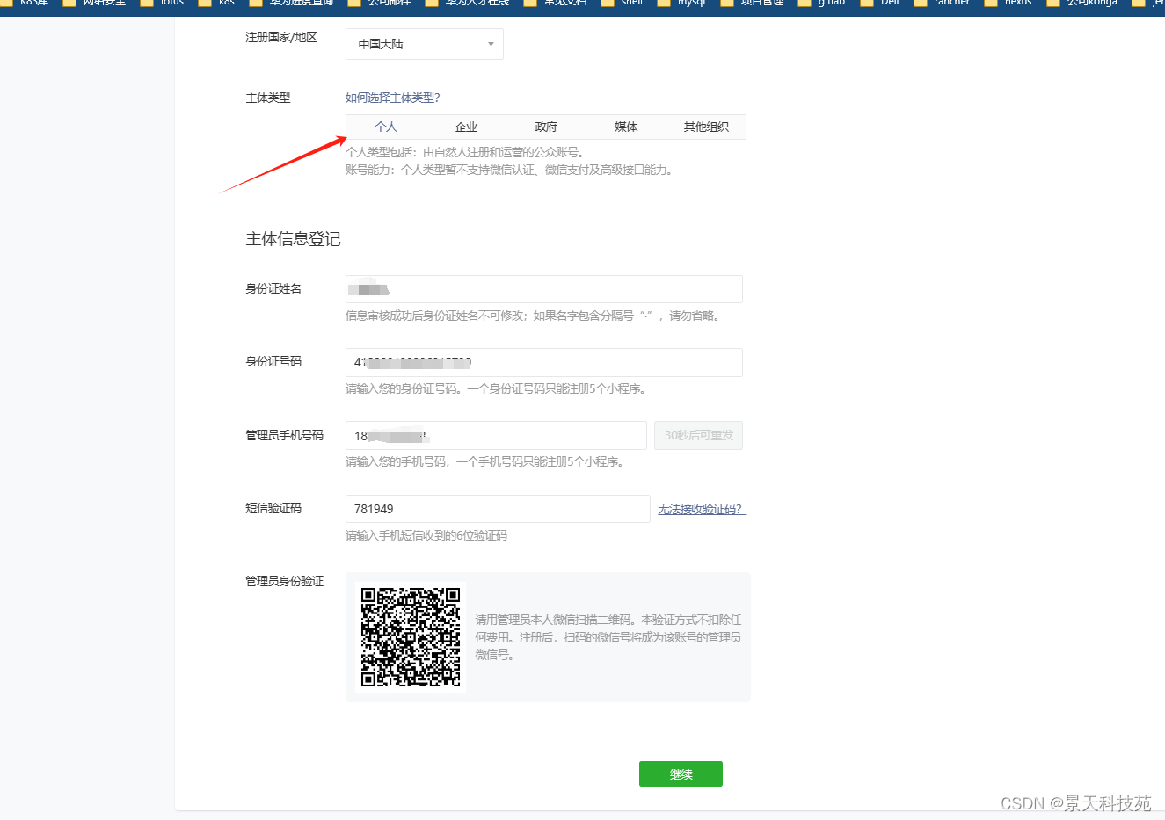This screenshot has width=1165, height=820.
Task: Open the 注册国家/地区 dropdown showing 中国大陆
Action: (425, 44)
